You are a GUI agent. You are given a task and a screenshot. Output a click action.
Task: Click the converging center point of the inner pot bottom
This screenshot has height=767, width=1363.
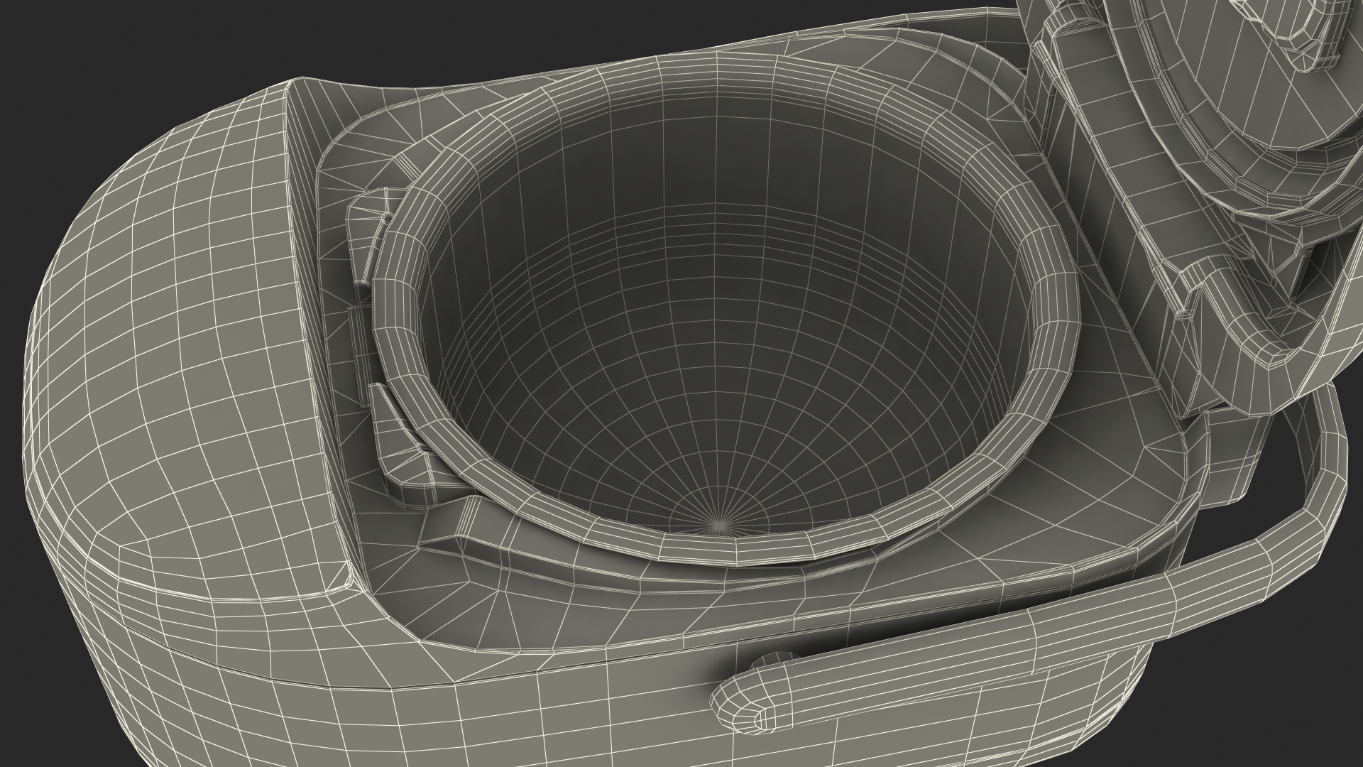click(x=718, y=526)
